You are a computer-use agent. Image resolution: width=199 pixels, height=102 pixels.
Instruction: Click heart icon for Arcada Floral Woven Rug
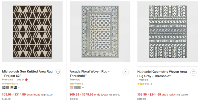click(x=126, y=73)
